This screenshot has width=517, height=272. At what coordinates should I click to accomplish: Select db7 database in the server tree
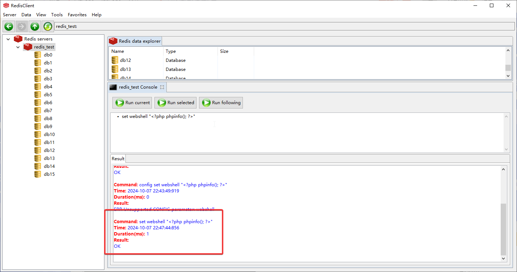[48, 111]
